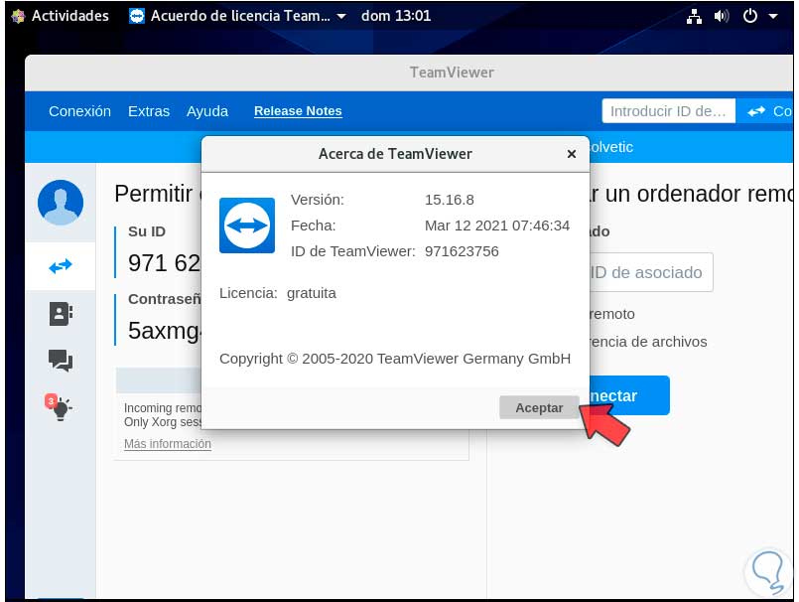
Task: Click the ID de asociado input field
Action: 651,272
